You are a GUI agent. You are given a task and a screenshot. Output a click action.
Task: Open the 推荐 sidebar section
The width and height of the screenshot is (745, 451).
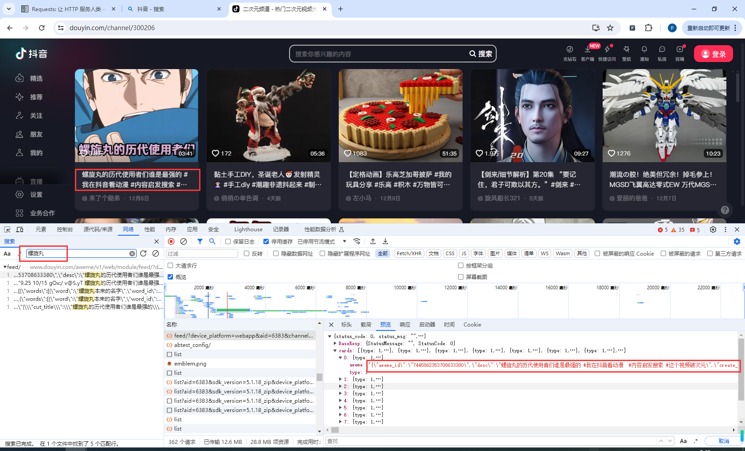click(x=29, y=97)
